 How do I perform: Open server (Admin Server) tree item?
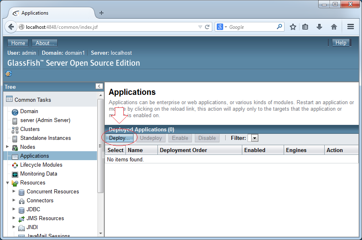point(45,120)
